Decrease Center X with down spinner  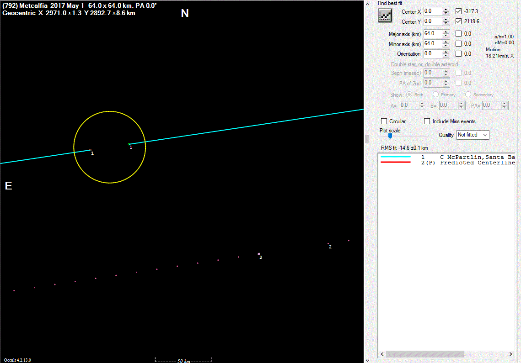click(446, 13)
